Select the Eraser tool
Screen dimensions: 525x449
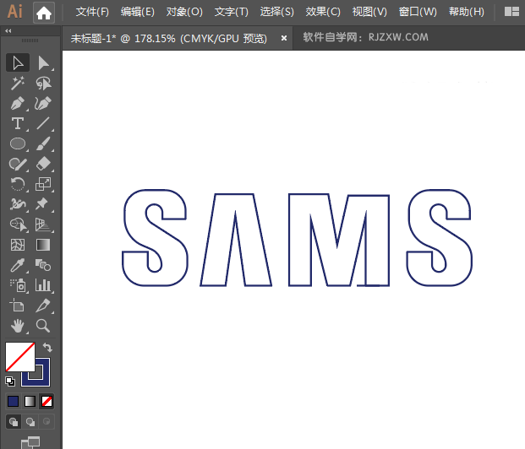pyautogui.click(x=43, y=164)
